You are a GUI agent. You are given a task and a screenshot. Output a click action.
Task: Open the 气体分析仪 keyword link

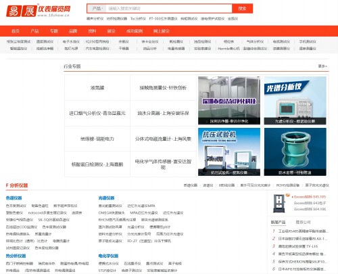coord(255,42)
